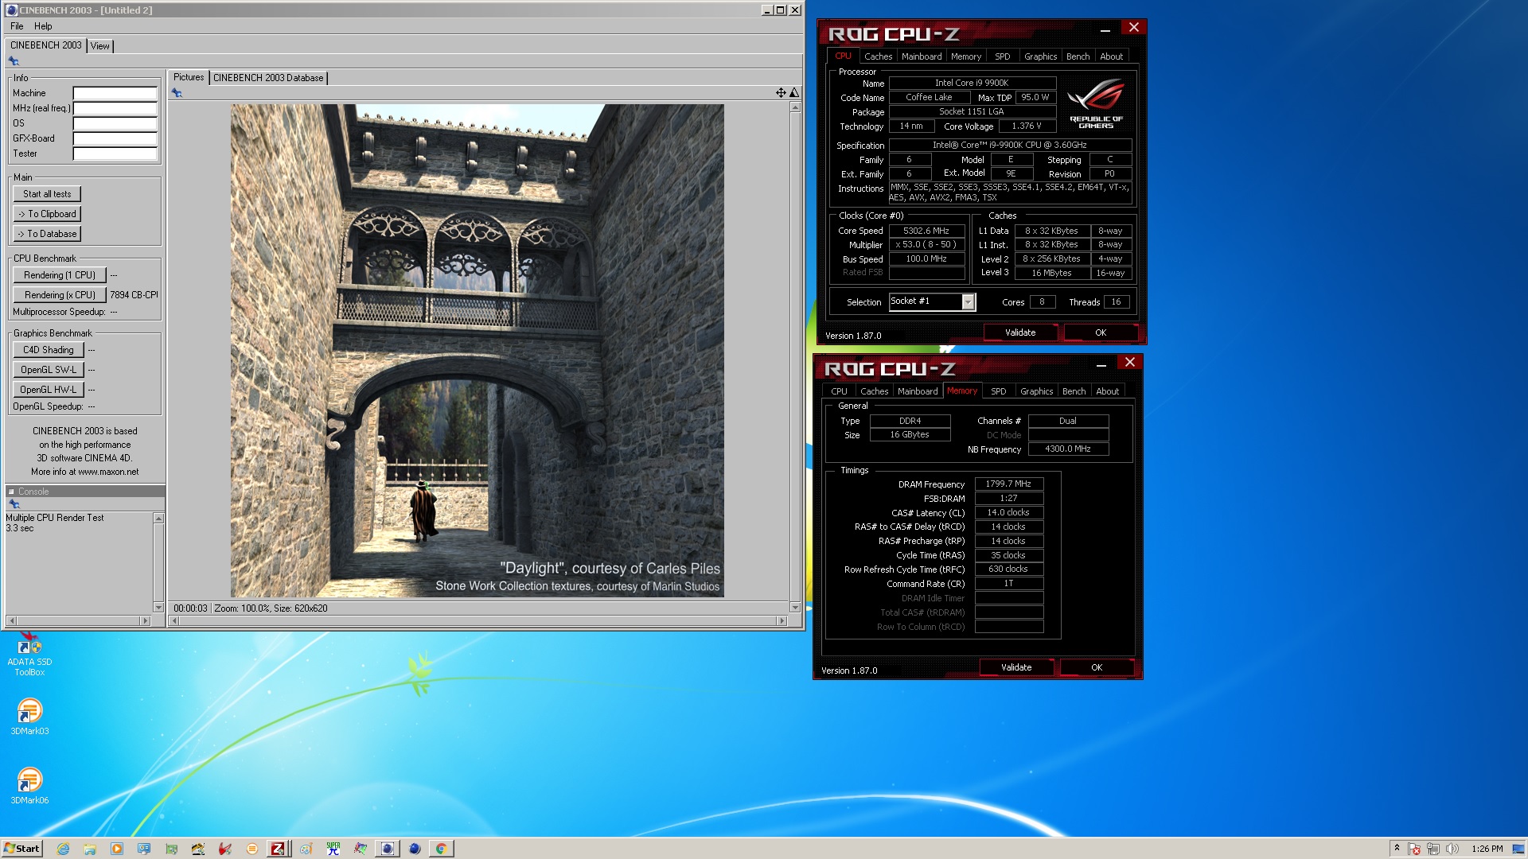
Task: Click the Daylight rendered castle image
Action: click(477, 351)
